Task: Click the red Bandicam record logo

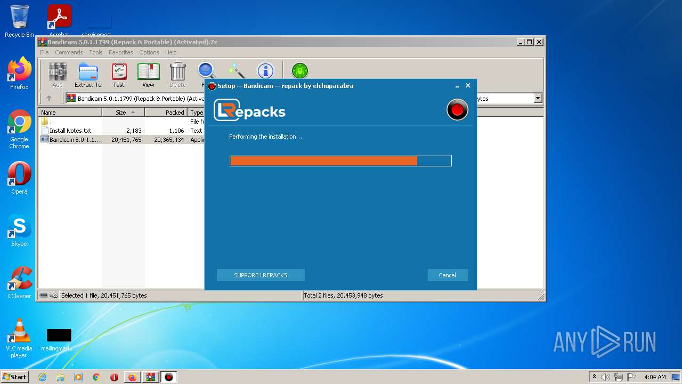Action: coord(457,110)
